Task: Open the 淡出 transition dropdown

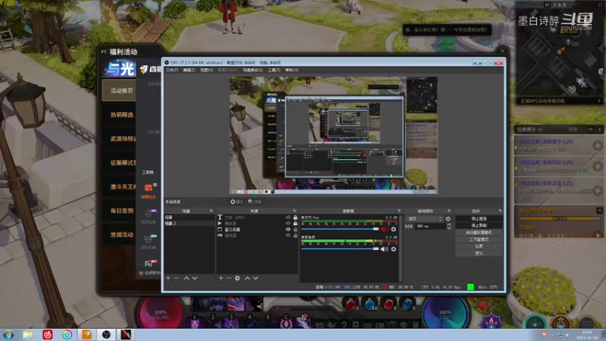Action: [424, 219]
